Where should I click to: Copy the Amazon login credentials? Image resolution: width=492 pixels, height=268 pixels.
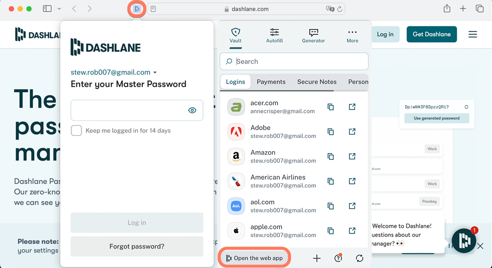click(330, 156)
